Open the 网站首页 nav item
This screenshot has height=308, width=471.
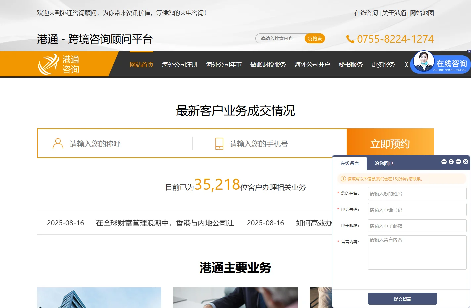pos(142,65)
